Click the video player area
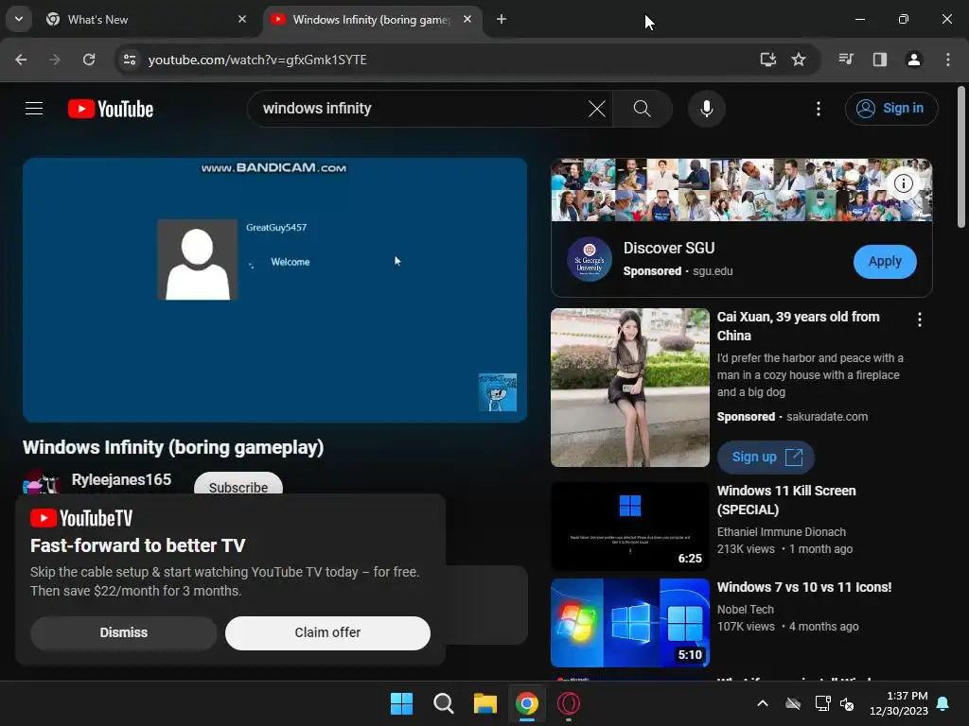Image resolution: width=969 pixels, height=726 pixels. click(275, 290)
